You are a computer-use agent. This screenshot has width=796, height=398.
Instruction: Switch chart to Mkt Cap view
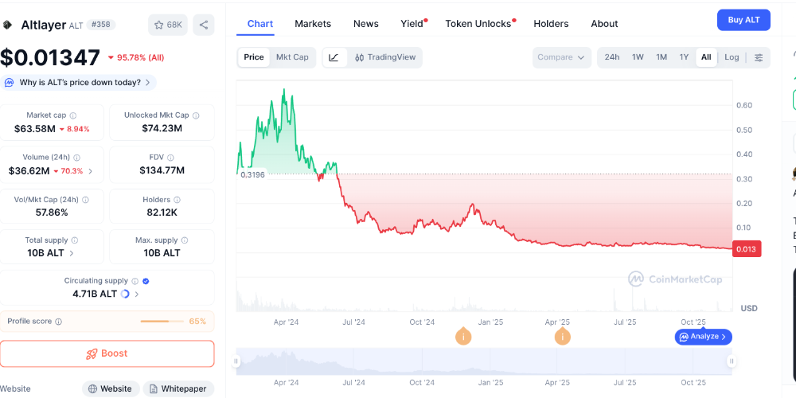pyautogui.click(x=292, y=57)
